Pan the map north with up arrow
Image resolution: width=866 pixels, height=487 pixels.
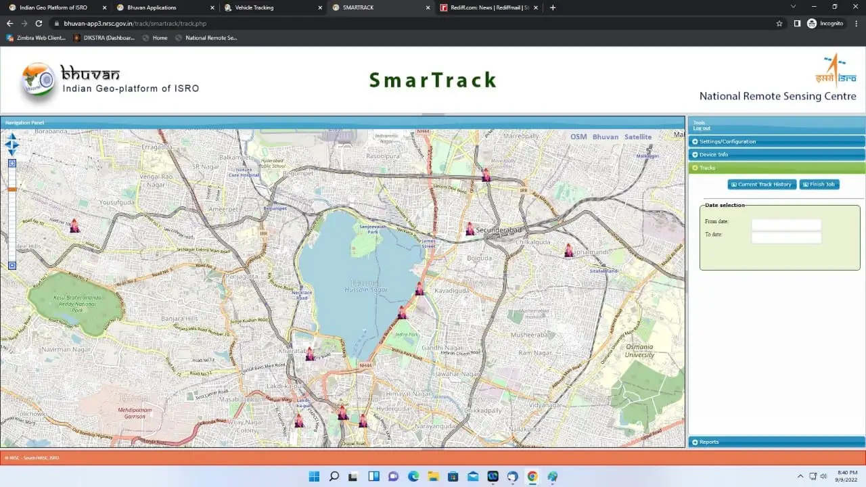coord(12,137)
